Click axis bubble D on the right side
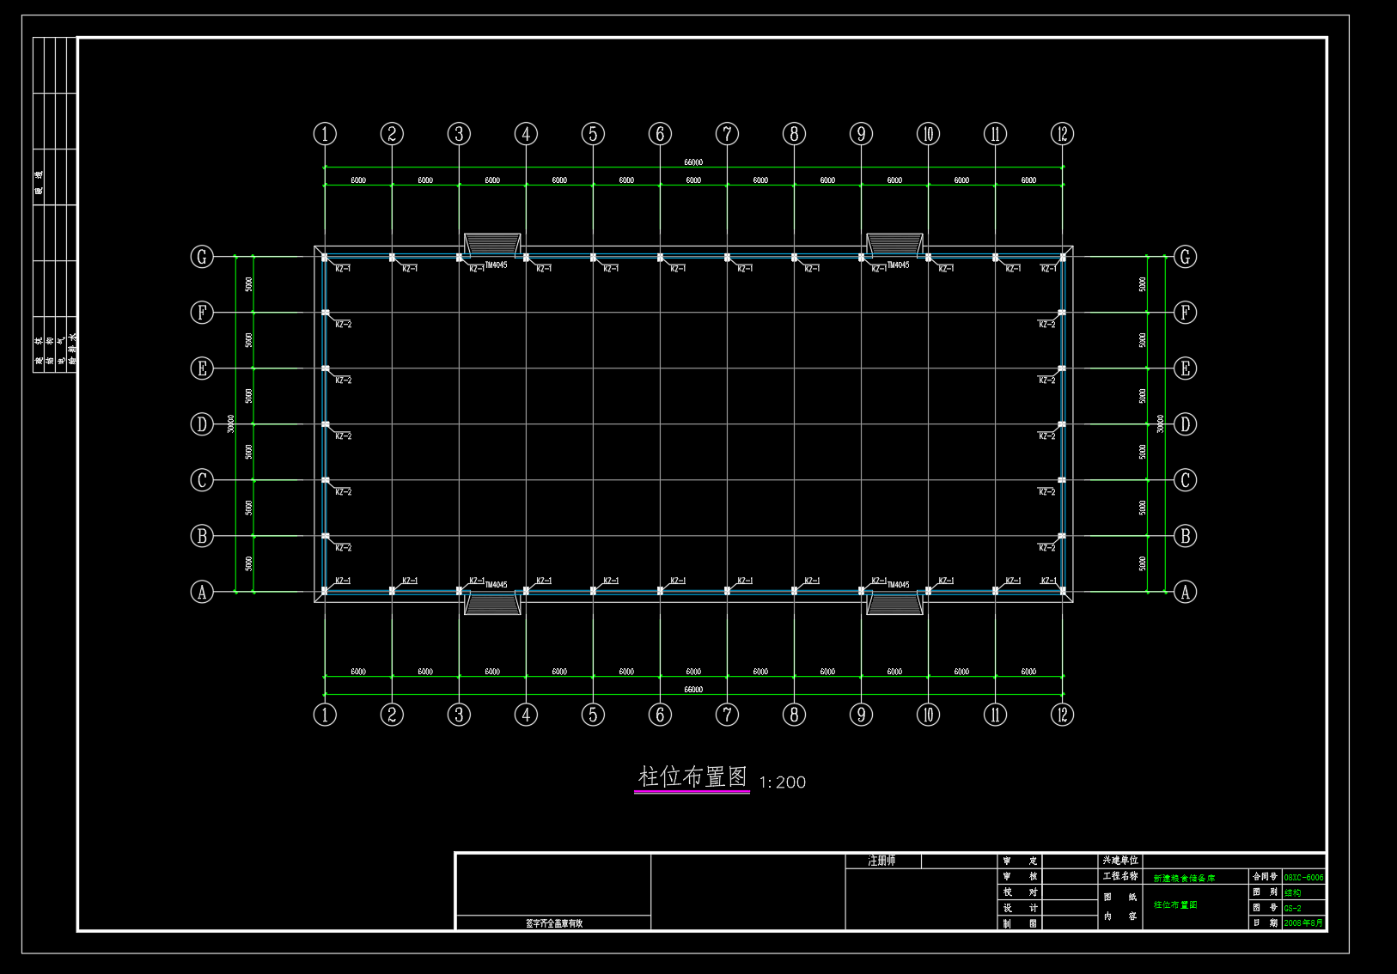 coord(1186,424)
